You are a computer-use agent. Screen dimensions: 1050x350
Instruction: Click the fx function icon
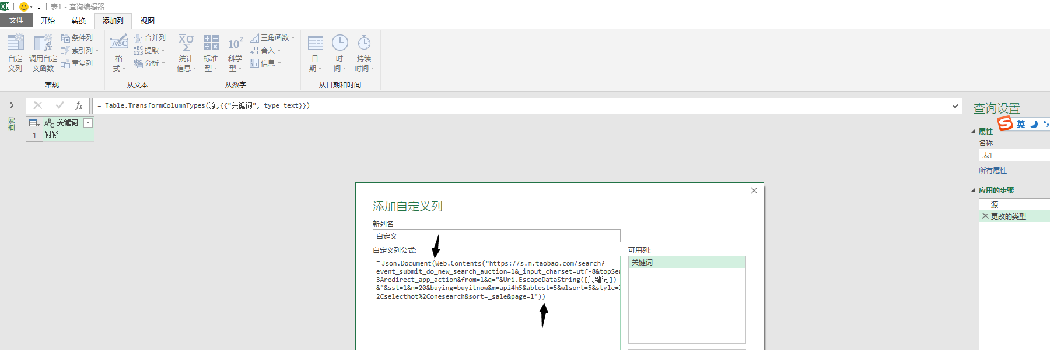79,105
